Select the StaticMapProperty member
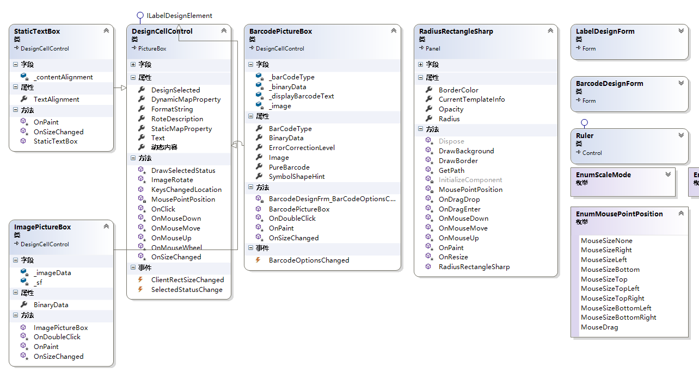The width and height of the screenshot is (699, 380). 181,129
